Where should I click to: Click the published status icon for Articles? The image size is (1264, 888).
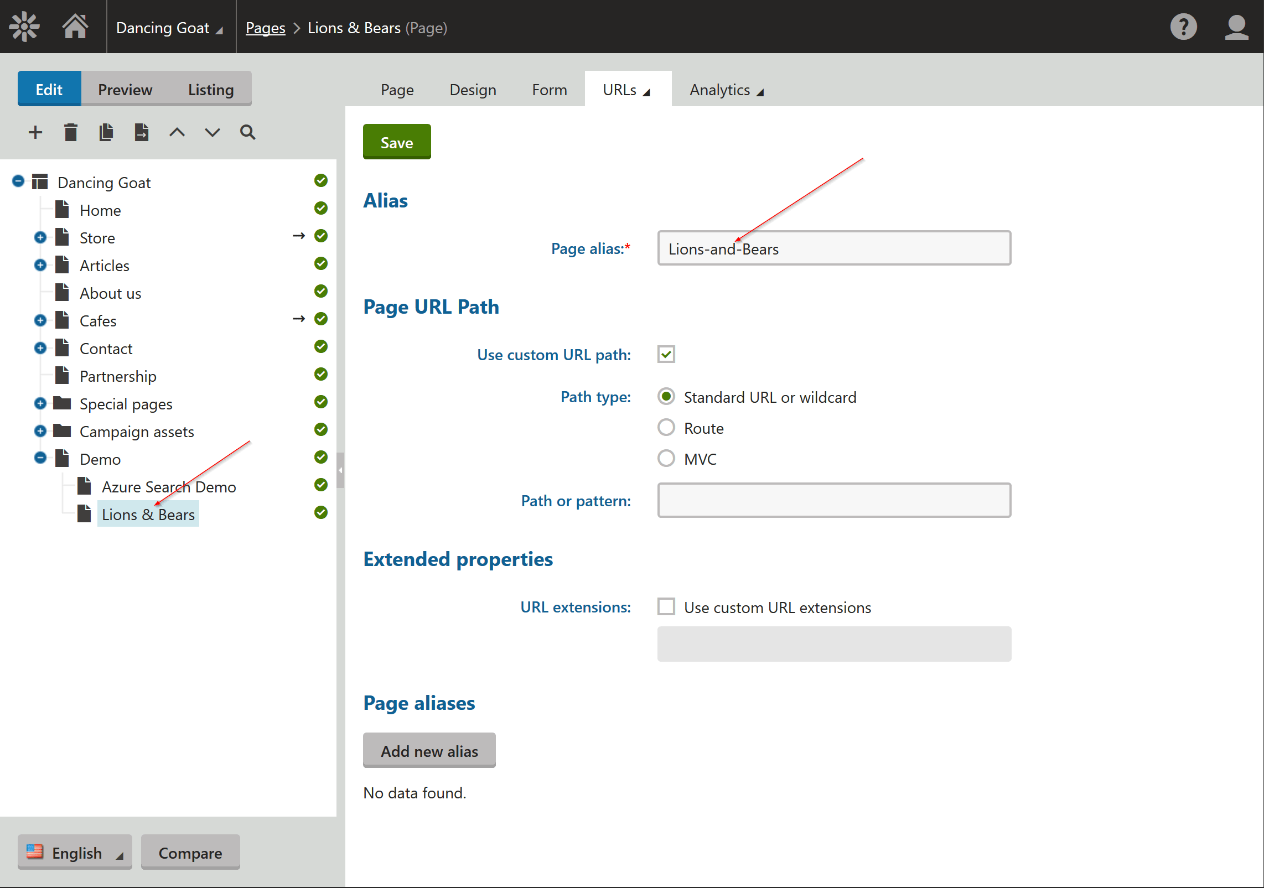click(321, 263)
